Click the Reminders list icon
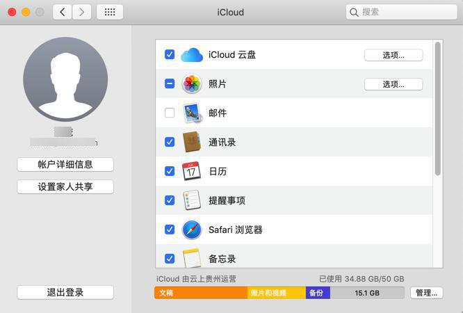463x313 pixels. coord(192,200)
